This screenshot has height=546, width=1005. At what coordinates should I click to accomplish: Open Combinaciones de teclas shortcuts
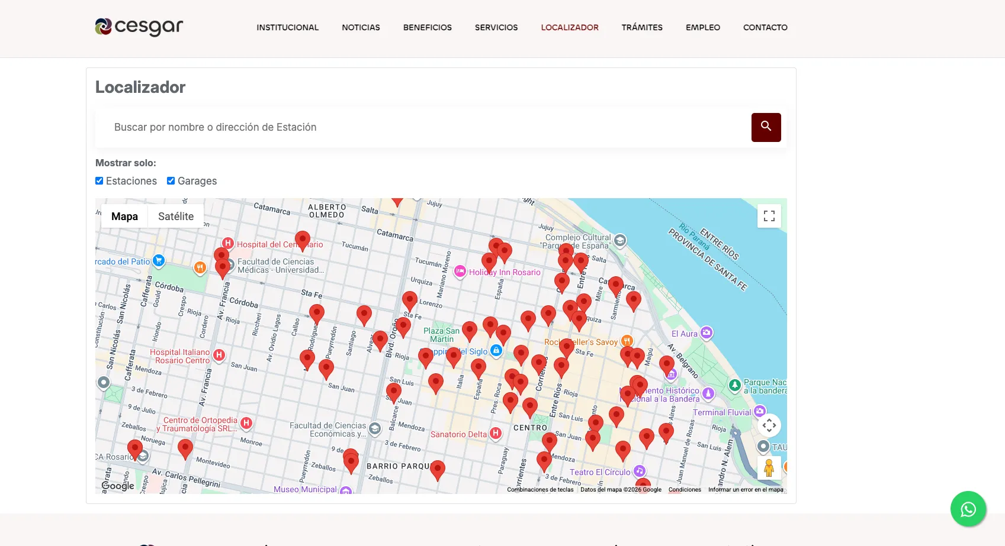tap(540, 490)
